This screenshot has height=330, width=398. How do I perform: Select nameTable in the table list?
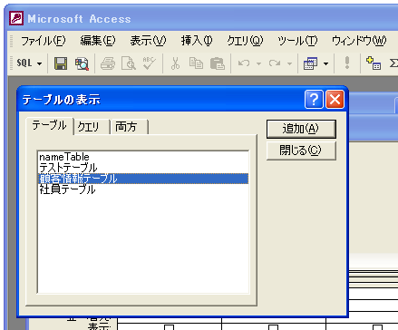pyautogui.click(x=143, y=157)
